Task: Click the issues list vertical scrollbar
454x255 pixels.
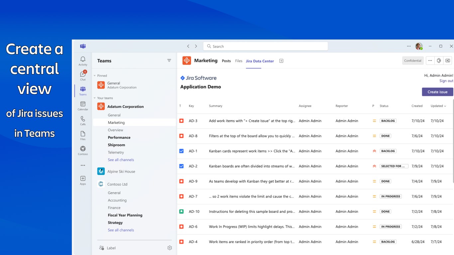Action: click(x=453, y=141)
